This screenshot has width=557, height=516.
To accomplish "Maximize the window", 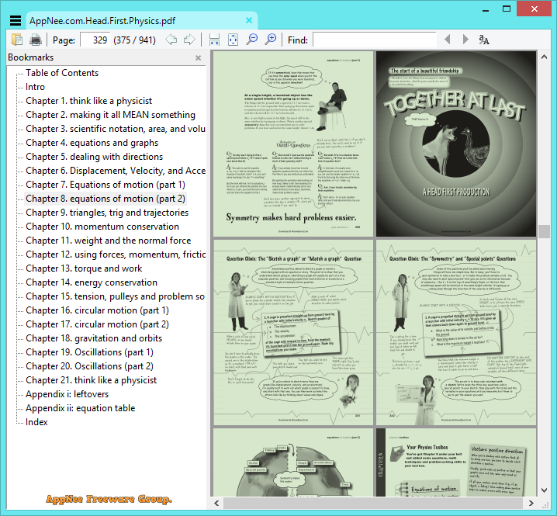I will tap(507, 9).
